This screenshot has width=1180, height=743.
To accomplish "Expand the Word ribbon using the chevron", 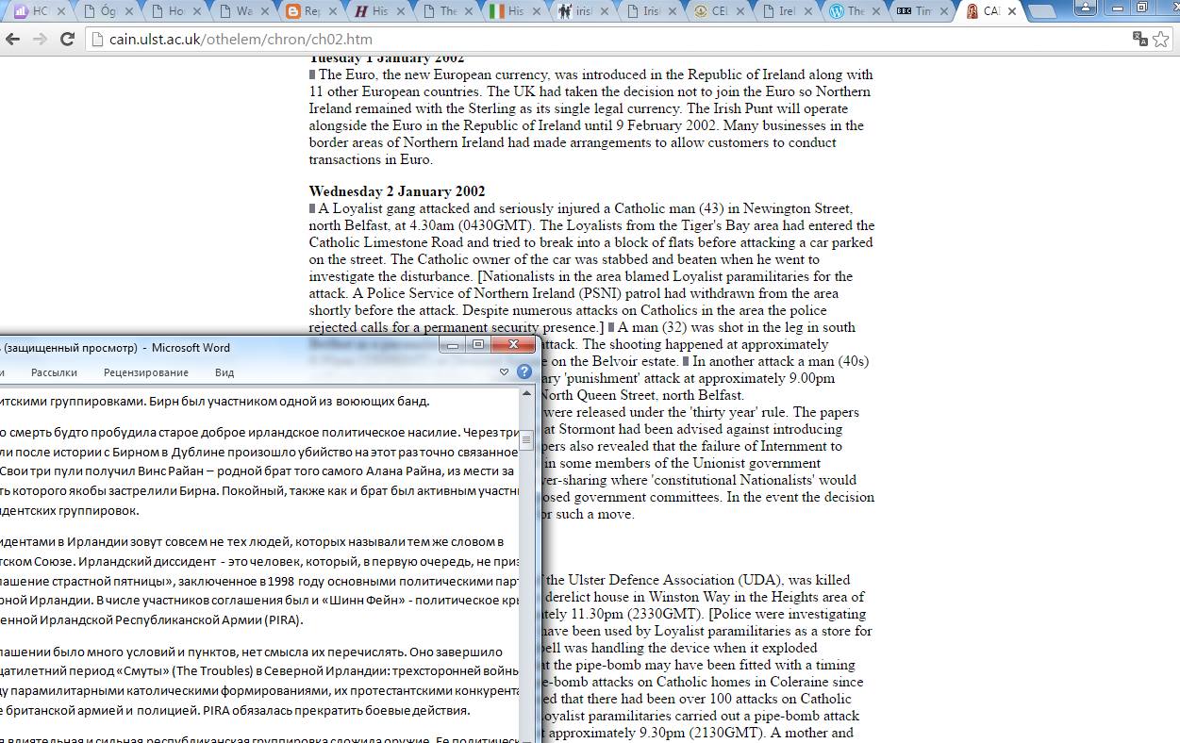I will pos(504,372).
